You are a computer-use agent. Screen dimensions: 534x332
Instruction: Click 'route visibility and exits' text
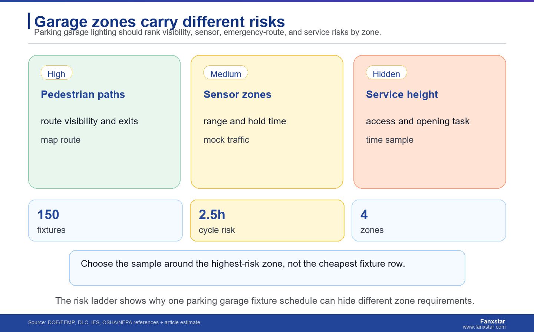[89, 121]
